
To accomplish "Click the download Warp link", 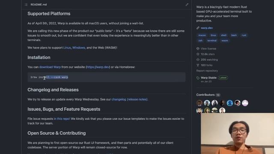I will tap(50, 67).
